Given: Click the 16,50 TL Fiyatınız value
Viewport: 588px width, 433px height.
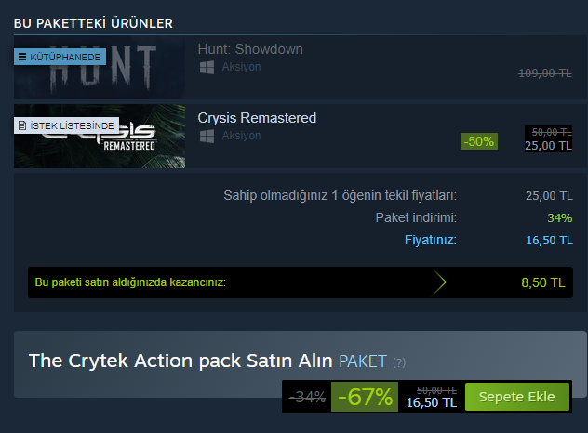Looking at the screenshot, I should [x=549, y=240].
